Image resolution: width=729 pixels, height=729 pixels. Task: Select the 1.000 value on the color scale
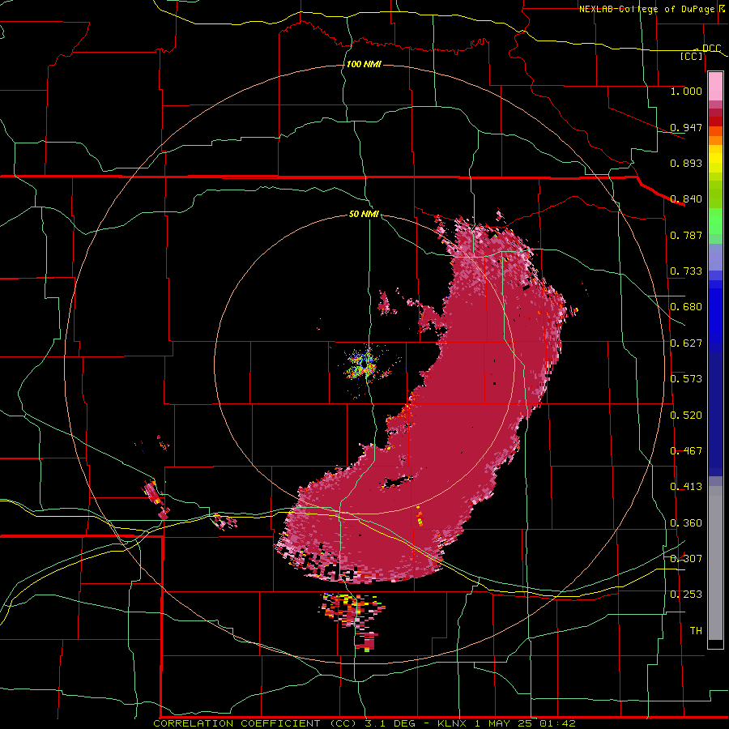coord(686,91)
